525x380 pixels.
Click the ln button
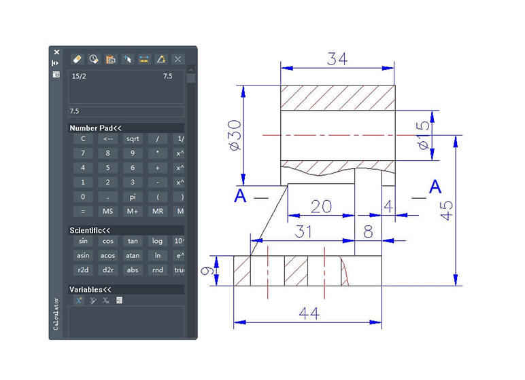157,256
